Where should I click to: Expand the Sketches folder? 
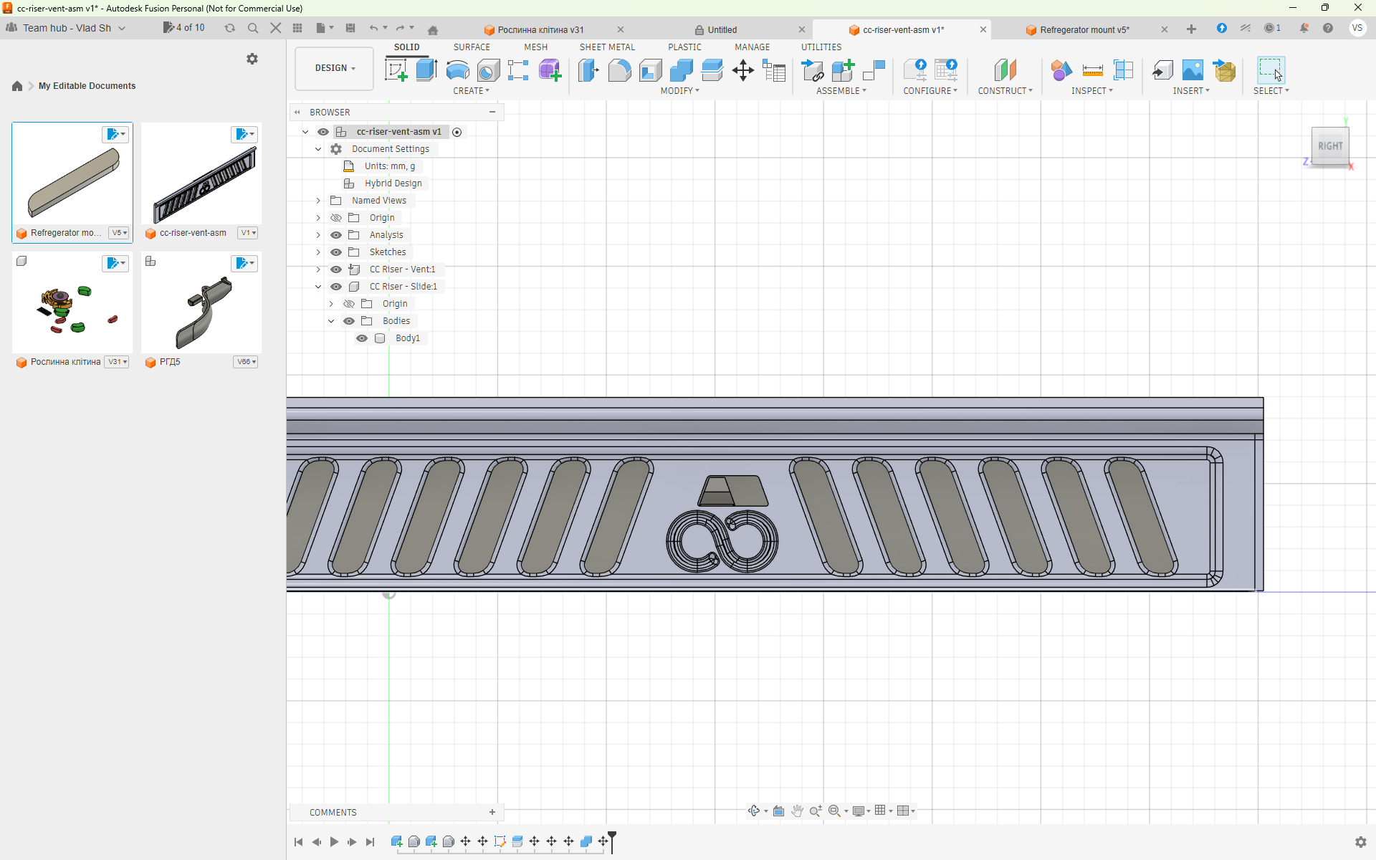pyautogui.click(x=318, y=252)
